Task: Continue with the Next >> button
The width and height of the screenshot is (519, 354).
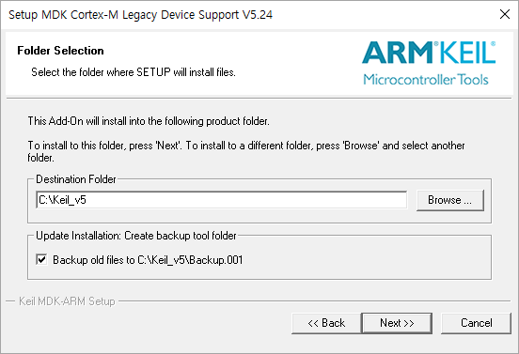Action: point(397,323)
